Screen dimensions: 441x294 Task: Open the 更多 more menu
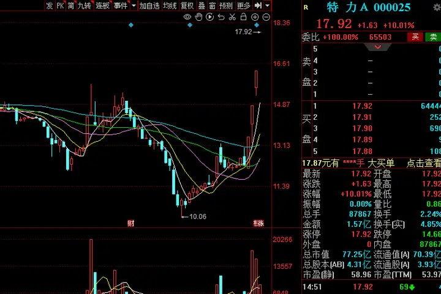tap(244, 6)
